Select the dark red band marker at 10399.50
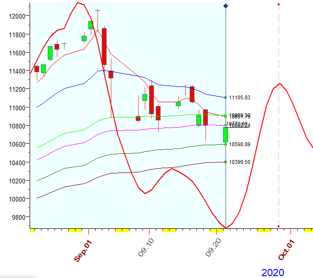 coord(226,162)
